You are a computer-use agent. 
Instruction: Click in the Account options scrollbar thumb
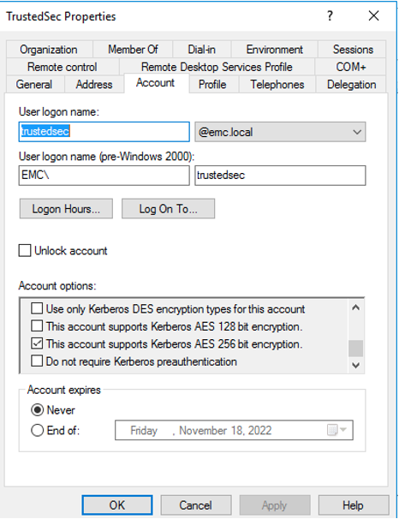(356, 349)
